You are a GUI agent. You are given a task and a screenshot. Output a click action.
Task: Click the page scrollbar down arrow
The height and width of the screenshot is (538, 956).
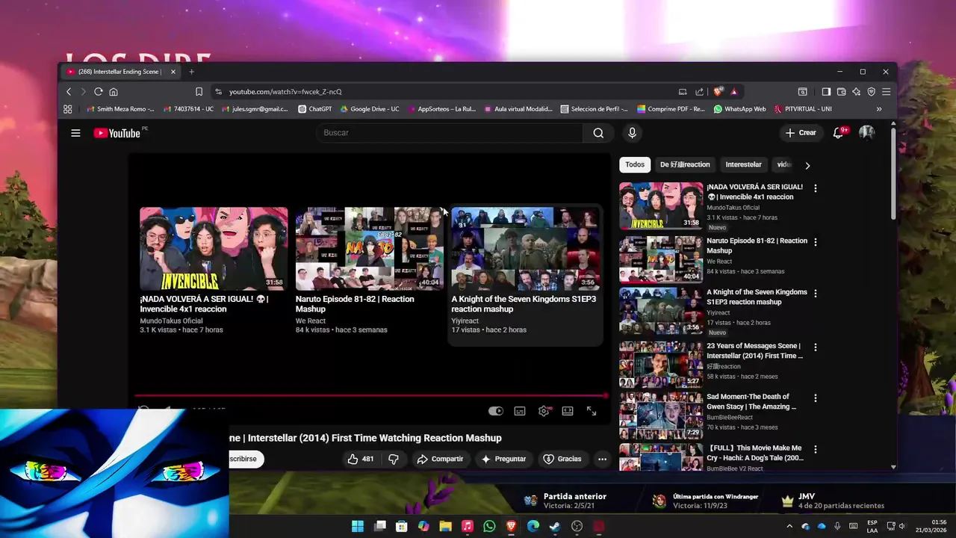(893, 467)
